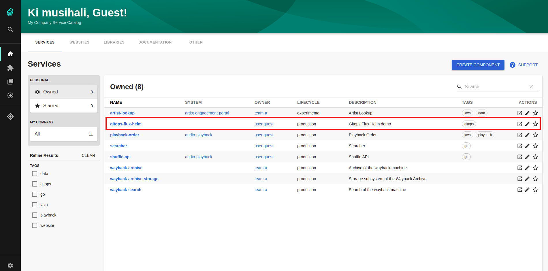
Task: Open the wayback-archive-storage component
Action: tap(134, 179)
